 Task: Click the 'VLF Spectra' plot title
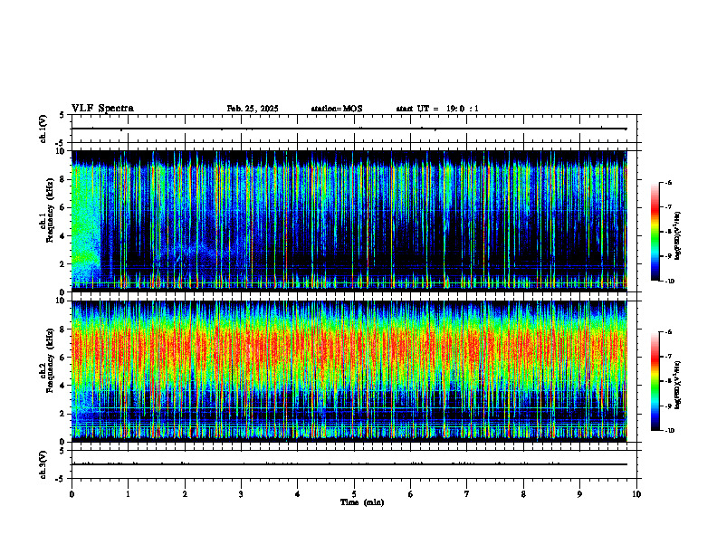[x=102, y=109]
